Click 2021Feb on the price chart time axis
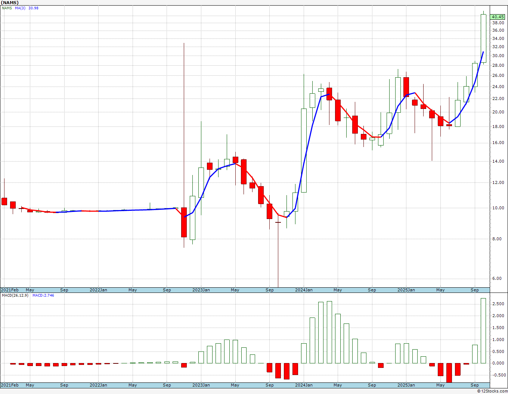508x394 pixels. (10, 290)
